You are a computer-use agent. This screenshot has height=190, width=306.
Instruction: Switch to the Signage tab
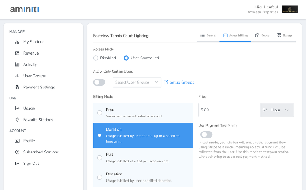point(284,35)
